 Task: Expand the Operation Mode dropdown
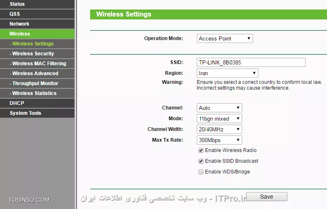coord(224,38)
